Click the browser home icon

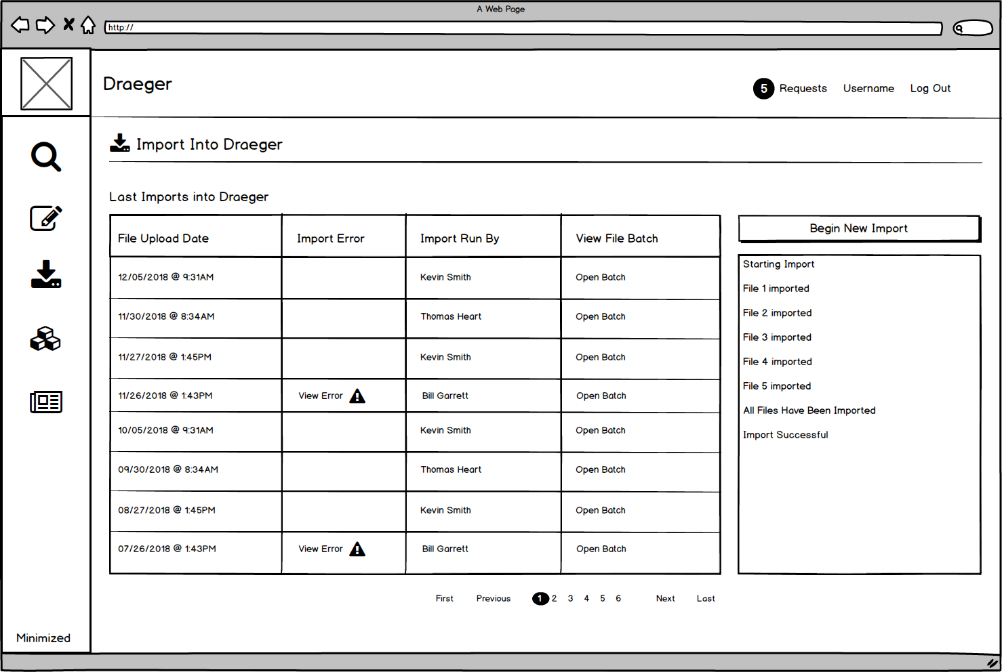point(88,26)
